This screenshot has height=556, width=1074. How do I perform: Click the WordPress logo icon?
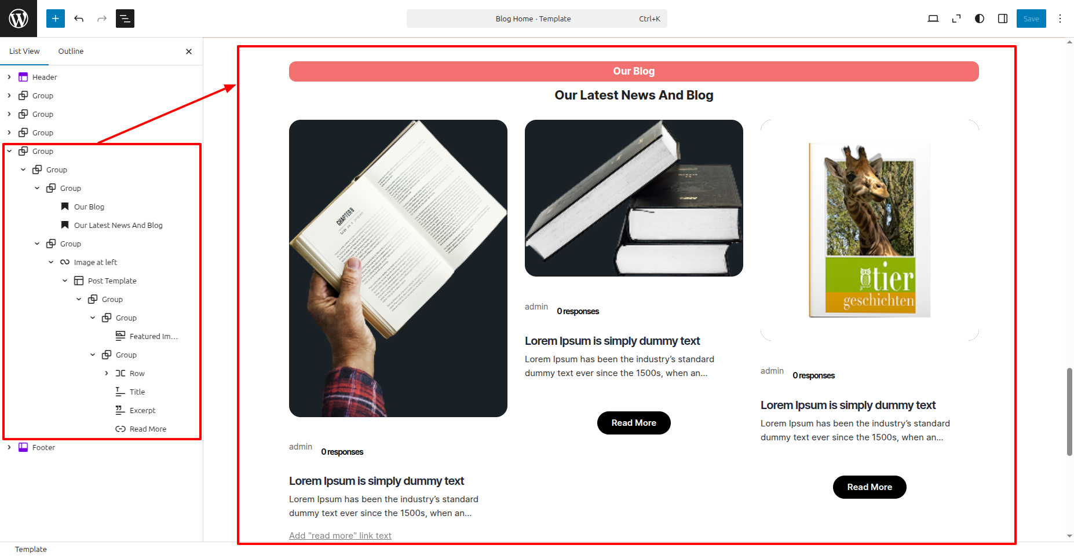tap(19, 19)
